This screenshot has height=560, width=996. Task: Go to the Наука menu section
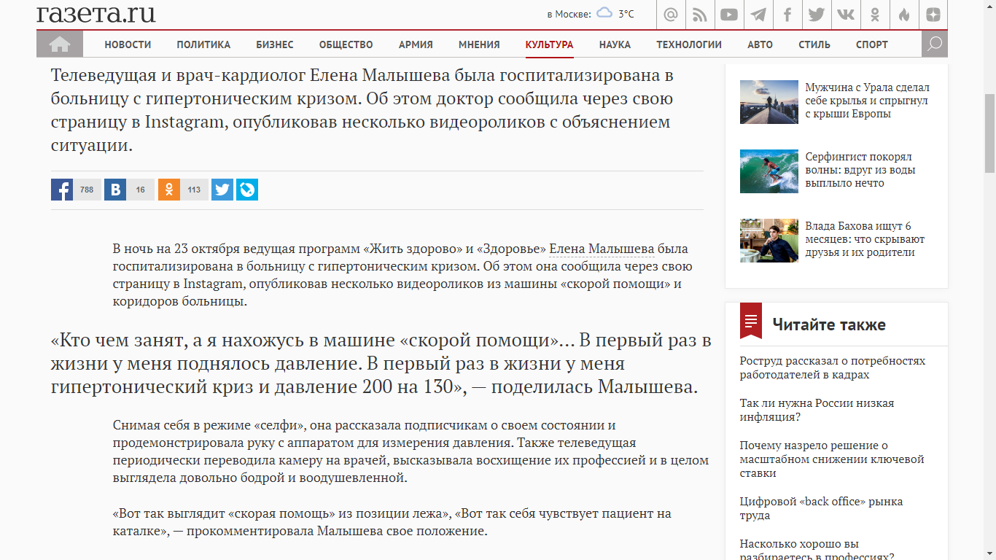pyautogui.click(x=615, y=44)
